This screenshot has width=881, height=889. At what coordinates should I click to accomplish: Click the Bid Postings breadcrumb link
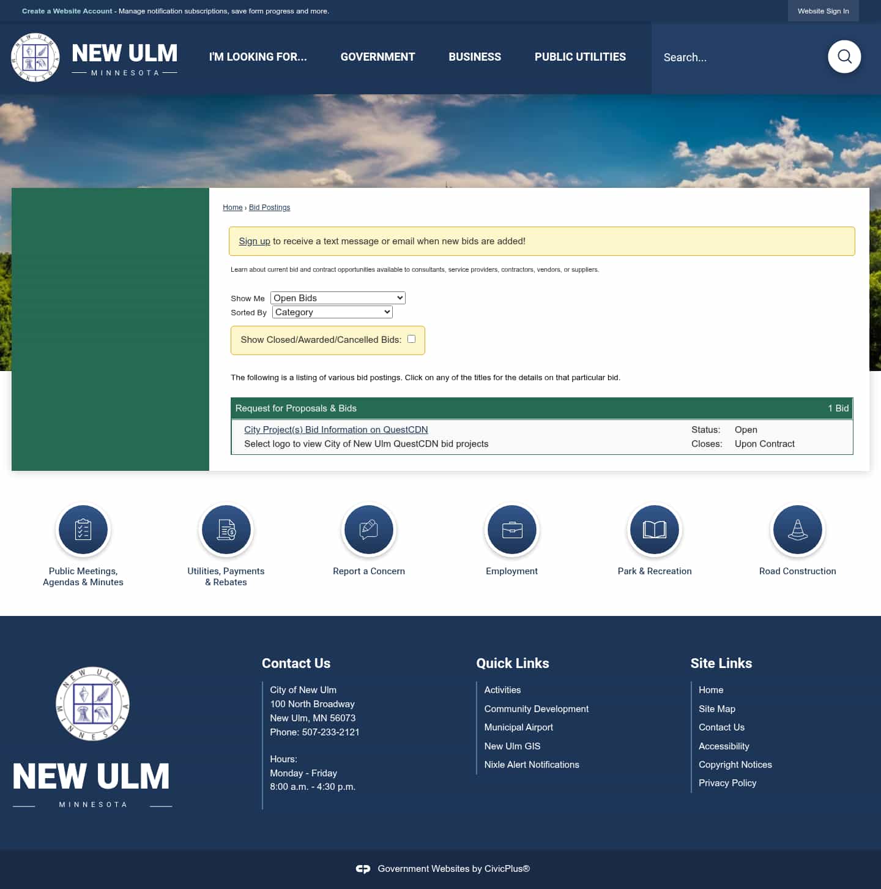click(x=269, y=208)
